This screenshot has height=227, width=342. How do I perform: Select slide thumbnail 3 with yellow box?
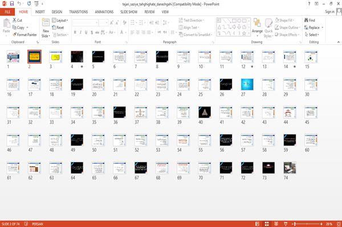point(56,57)
